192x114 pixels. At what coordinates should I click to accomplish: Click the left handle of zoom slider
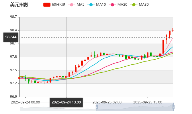[x=96, y=107]
